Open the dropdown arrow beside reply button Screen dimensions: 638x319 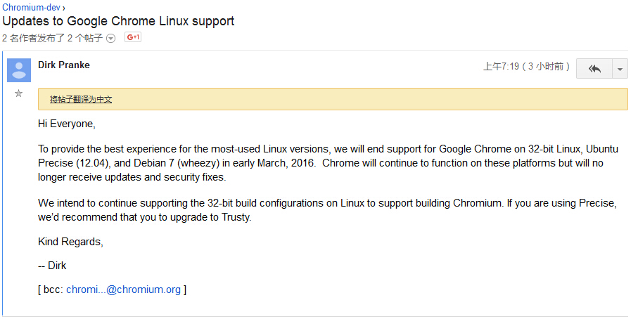click(x=620, y=69)
